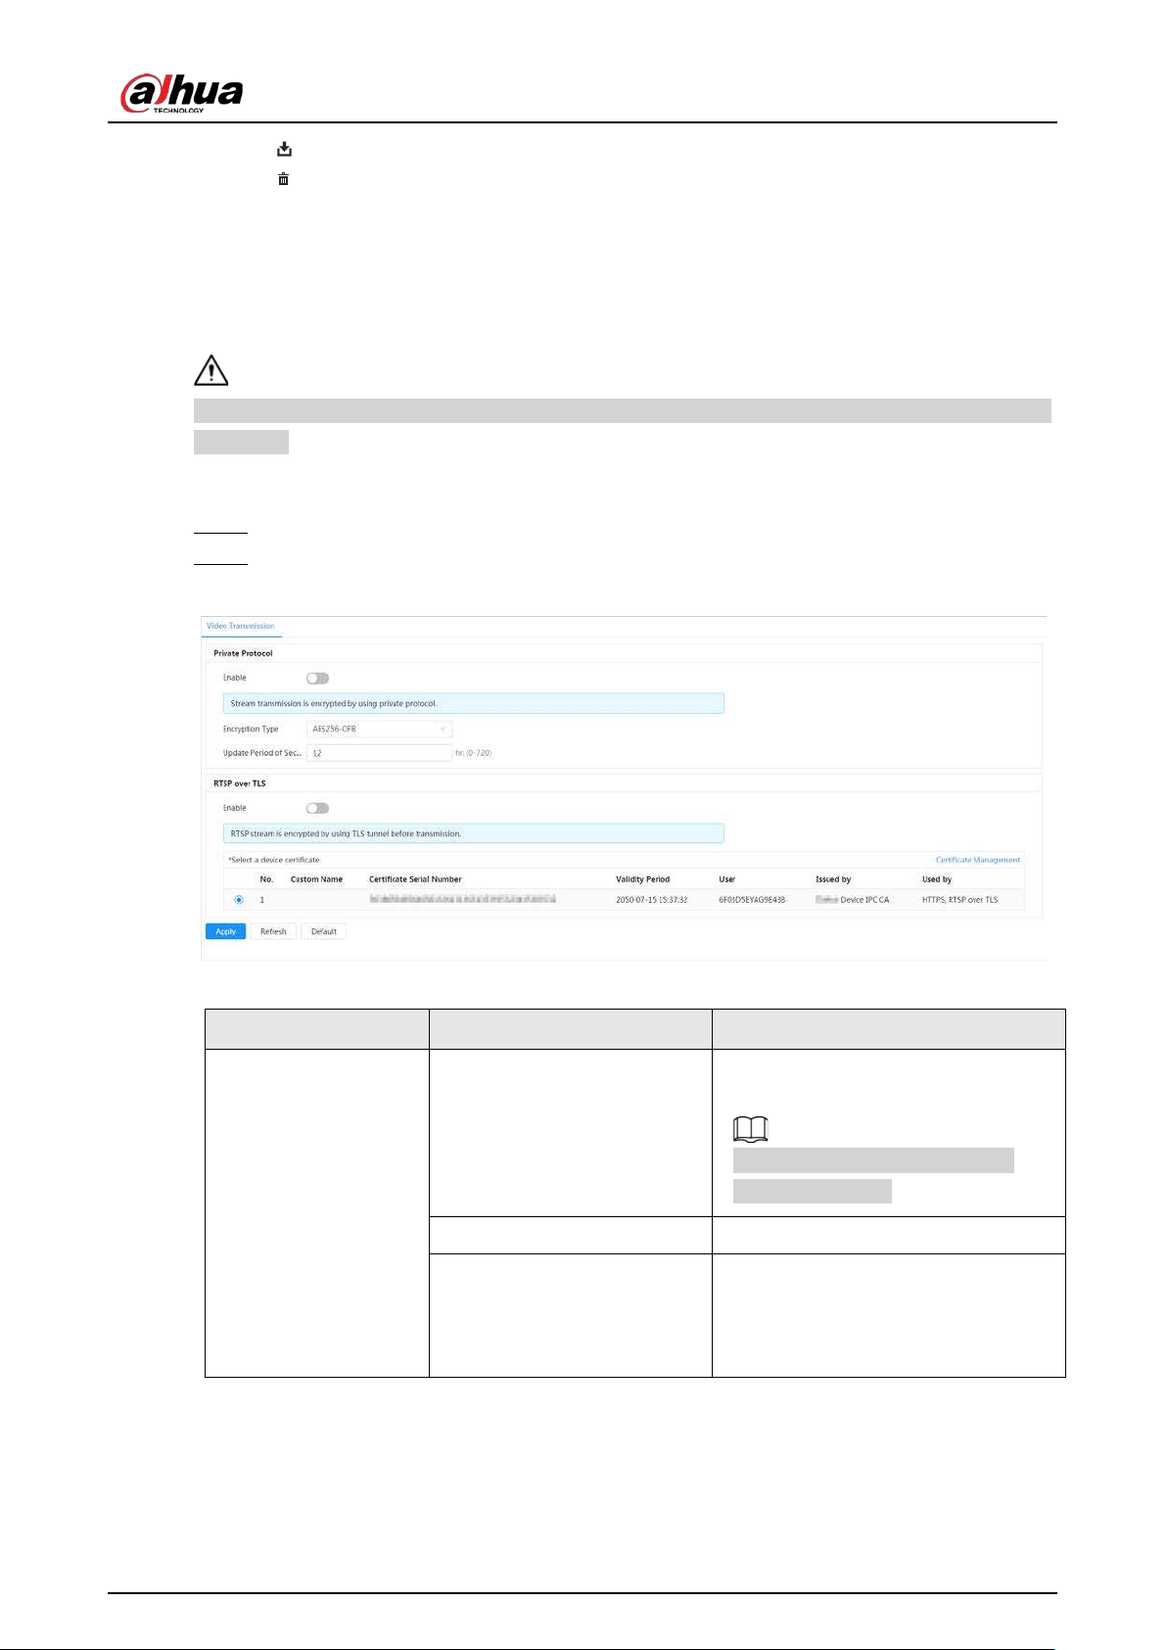The width and height of the screenshot is (1167, 1650).
Task: Click the trash delete icon
Action: pyautogui.click(x=283, y=179)
